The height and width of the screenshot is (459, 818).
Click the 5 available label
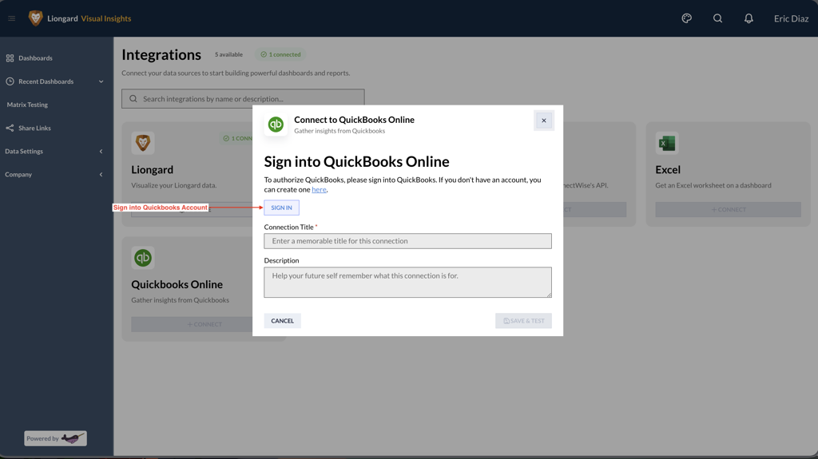coord(228,54)
